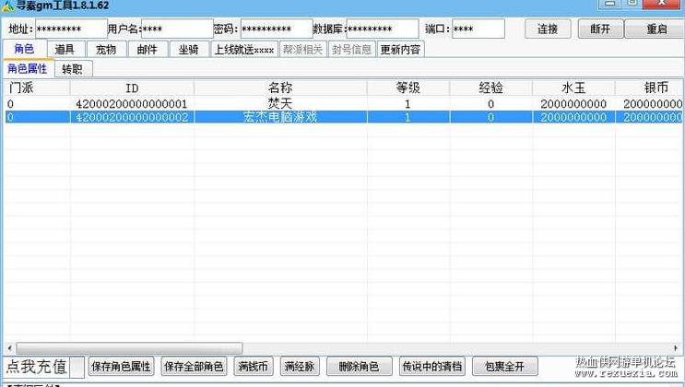
Task: Open the 宠物 tab
Action: [x=106, y=50]
